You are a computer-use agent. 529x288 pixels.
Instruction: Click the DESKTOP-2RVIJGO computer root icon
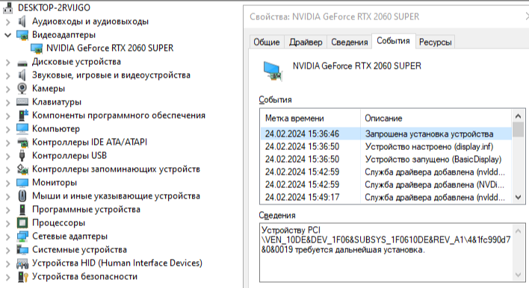coord(8,7)
